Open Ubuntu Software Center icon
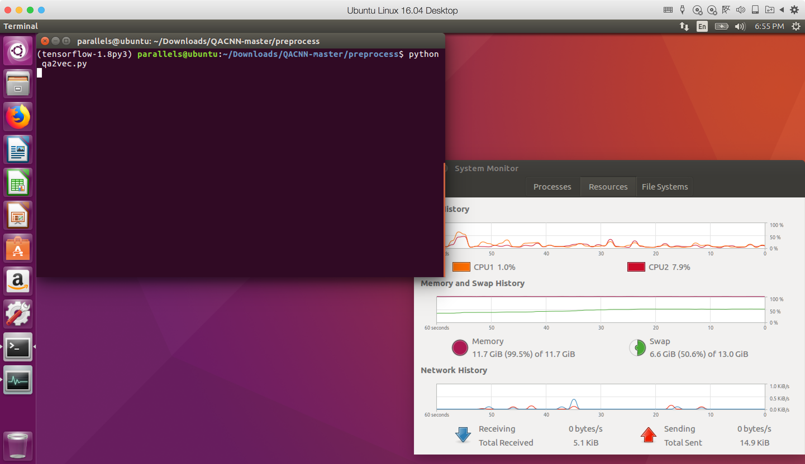Viewport: 805px width, 464px height. [18, 248]
